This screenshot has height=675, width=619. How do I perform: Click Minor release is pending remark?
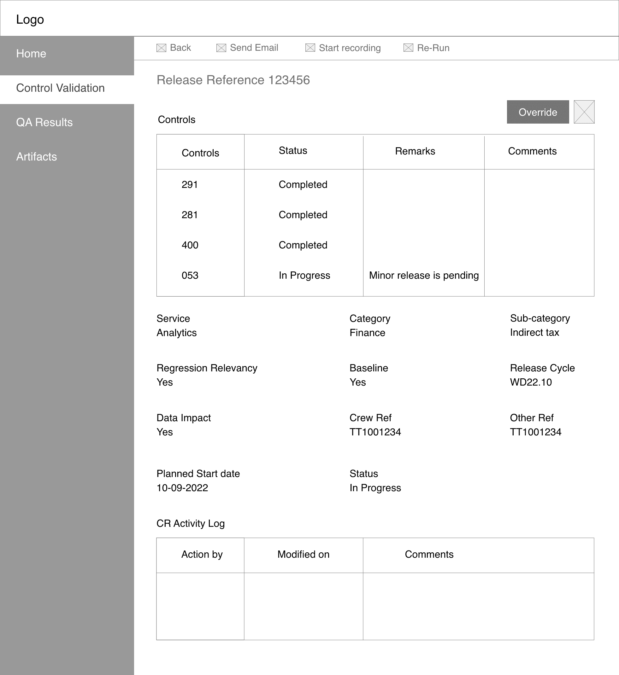(x=424, y=275)
